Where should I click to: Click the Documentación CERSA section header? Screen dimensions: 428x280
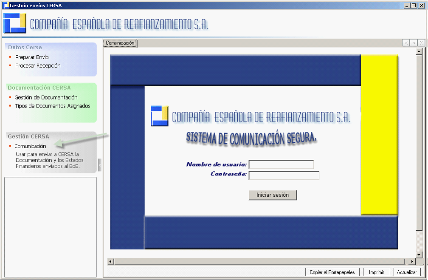[x=39, y=88]
